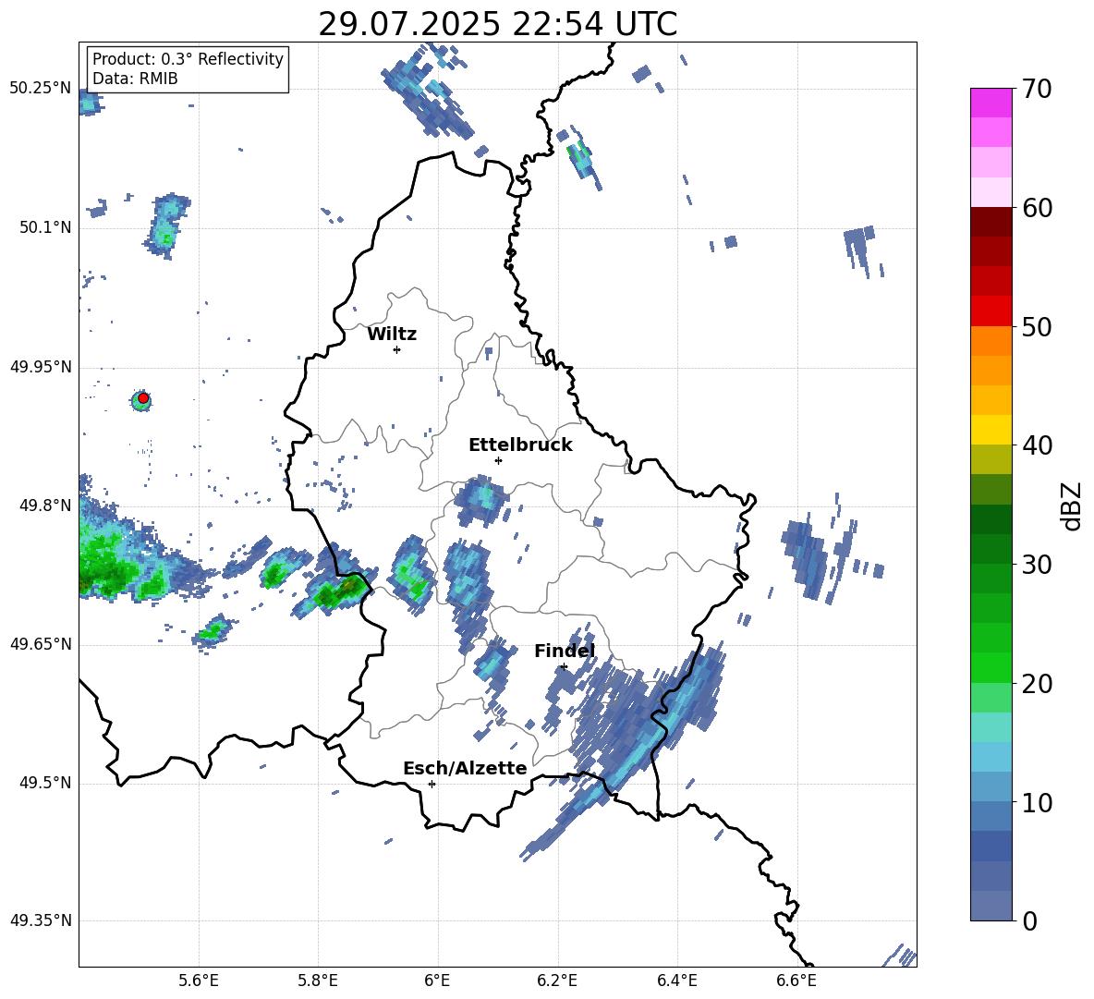Click the 10 label on the colorbar
Screen dimensions: 1094x999
pyautogui.click(x=1037, y=802)
